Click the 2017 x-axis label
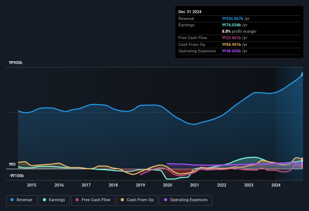 pos(86,185)
